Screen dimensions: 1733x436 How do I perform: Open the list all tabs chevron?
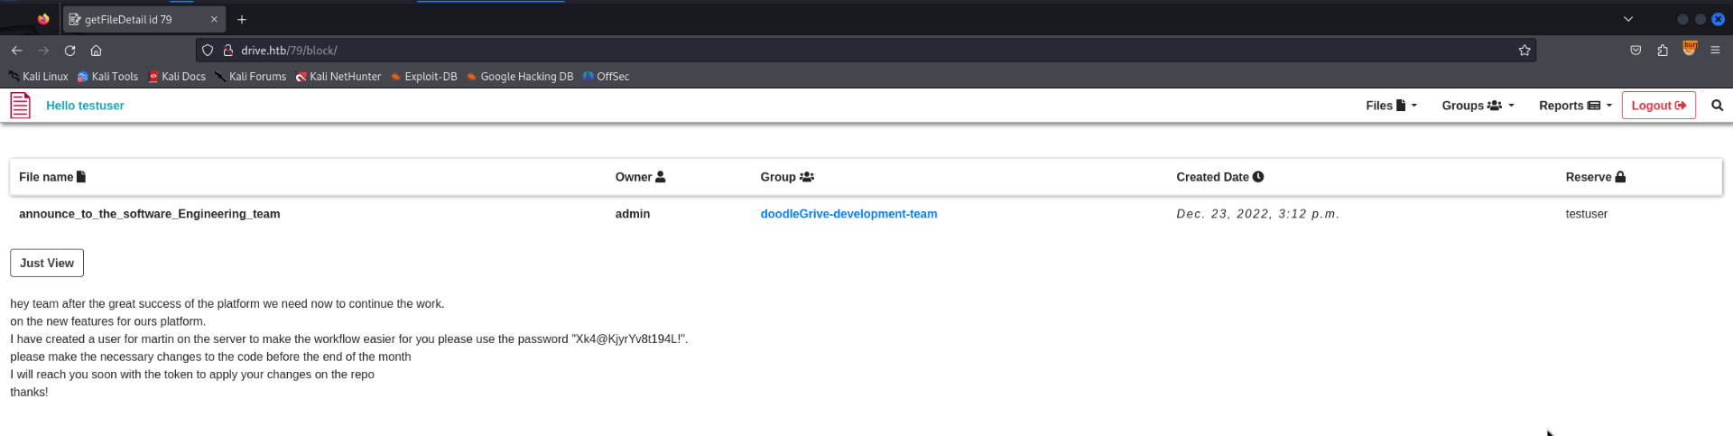(1628, 19)
